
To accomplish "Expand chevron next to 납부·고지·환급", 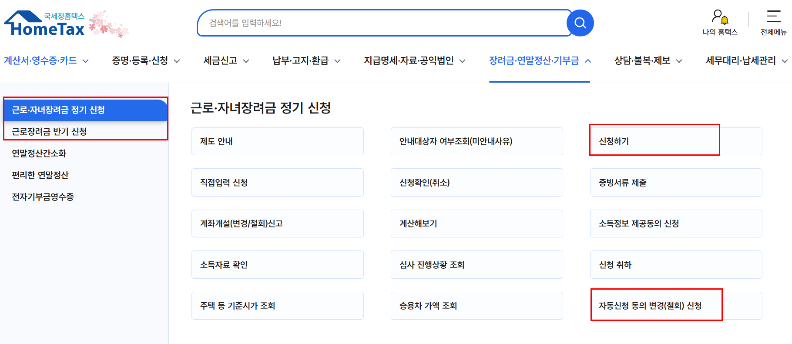I will pos(337,61).
